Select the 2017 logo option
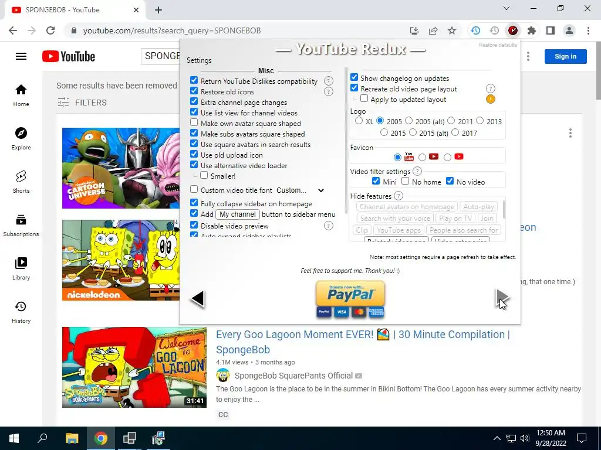 455,132
